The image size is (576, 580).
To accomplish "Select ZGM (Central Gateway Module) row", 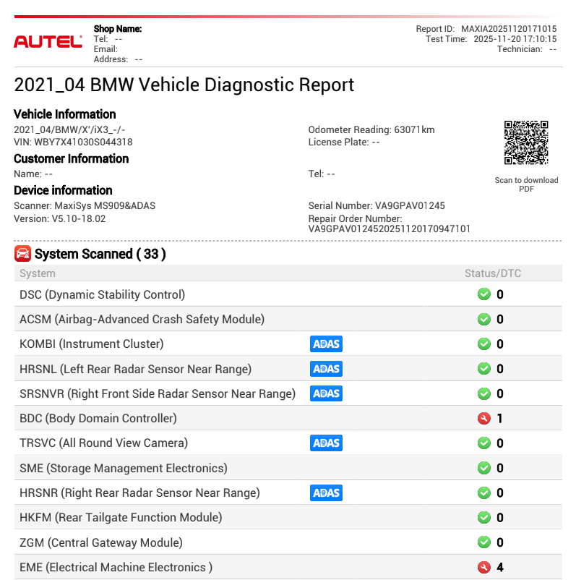I will point(101,542).
